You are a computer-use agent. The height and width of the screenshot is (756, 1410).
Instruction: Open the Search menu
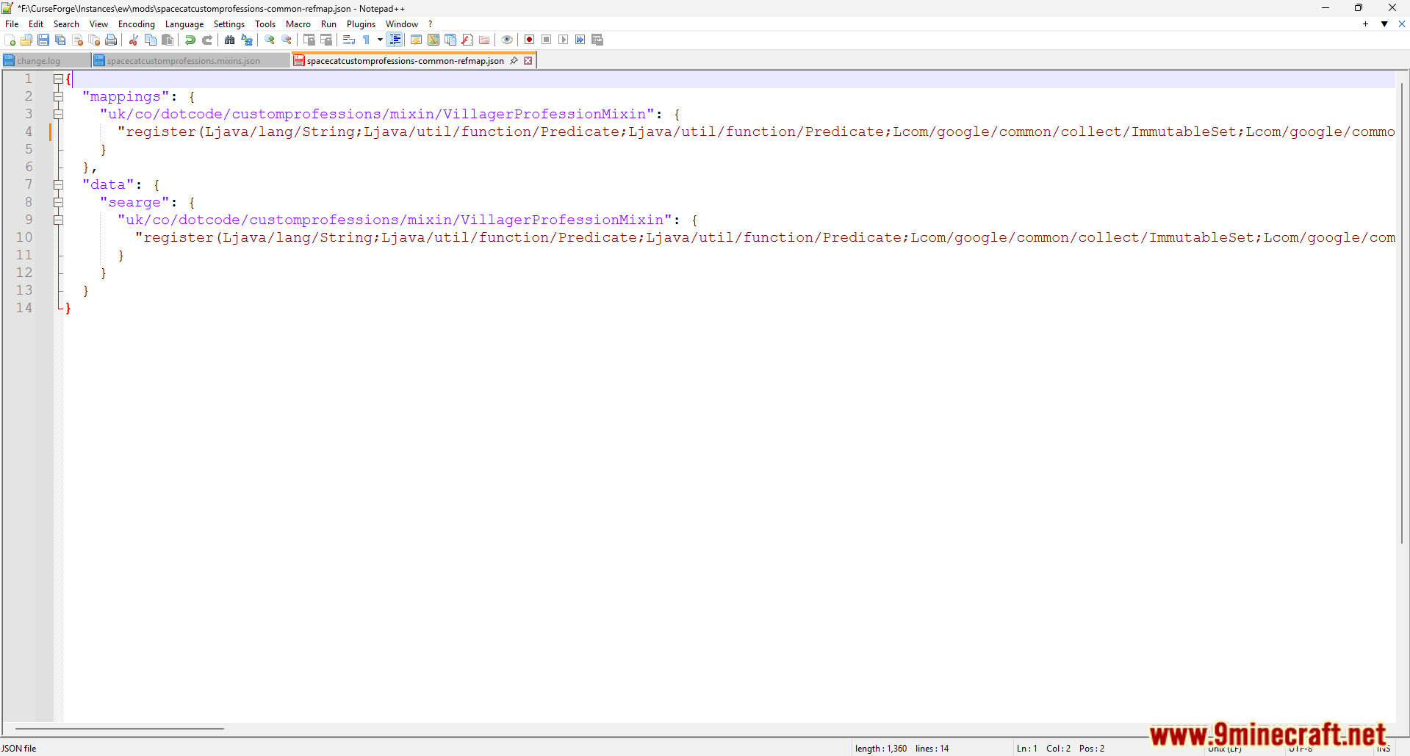pyautogui.click(x=66, y=24)
